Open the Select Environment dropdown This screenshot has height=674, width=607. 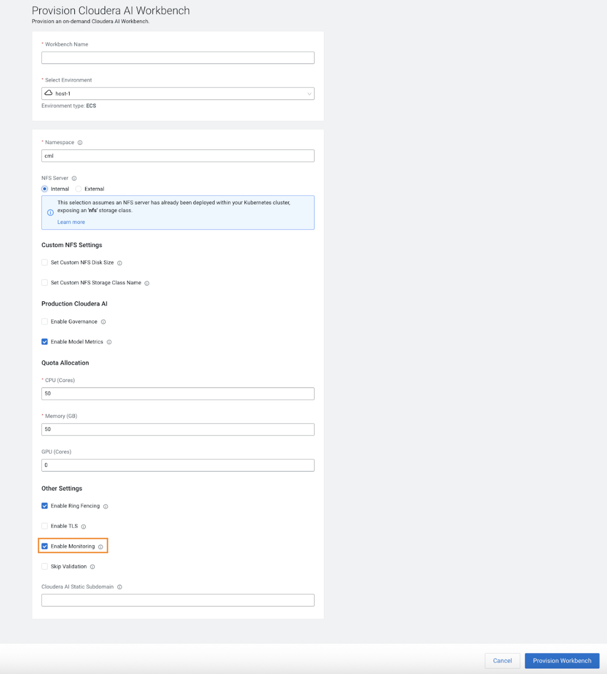177,93
